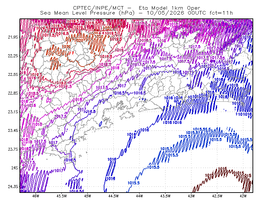Click the 43.5W longitude axis label

coord(166,196)
